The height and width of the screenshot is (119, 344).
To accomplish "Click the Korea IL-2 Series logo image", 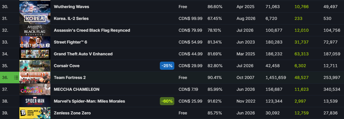I will [x=35, y=18].
